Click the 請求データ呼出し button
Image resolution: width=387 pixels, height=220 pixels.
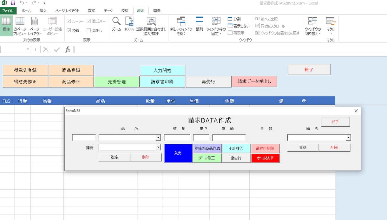(254, 81)
